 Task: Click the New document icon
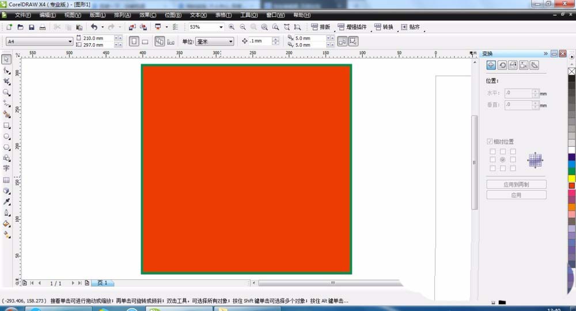9,27
